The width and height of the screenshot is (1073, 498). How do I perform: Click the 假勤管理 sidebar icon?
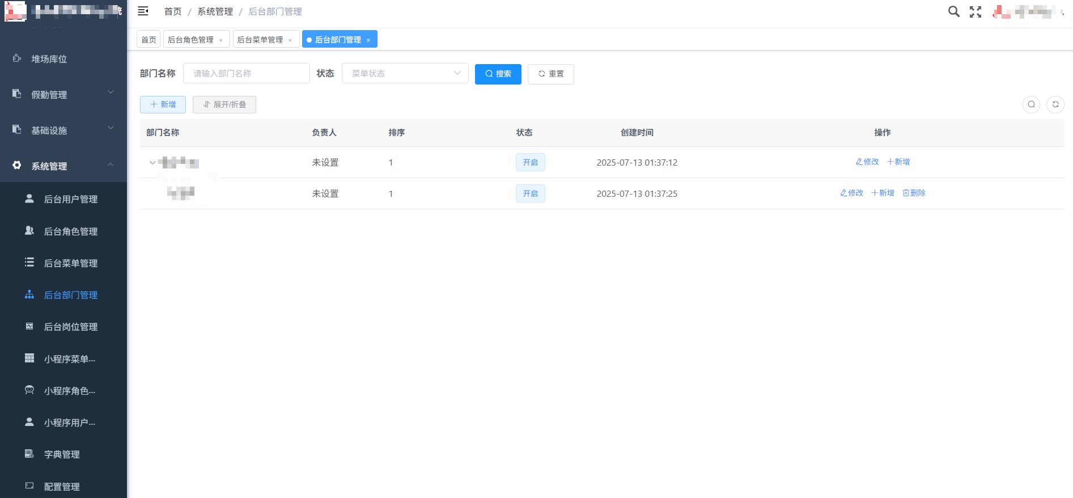[17, 94]
